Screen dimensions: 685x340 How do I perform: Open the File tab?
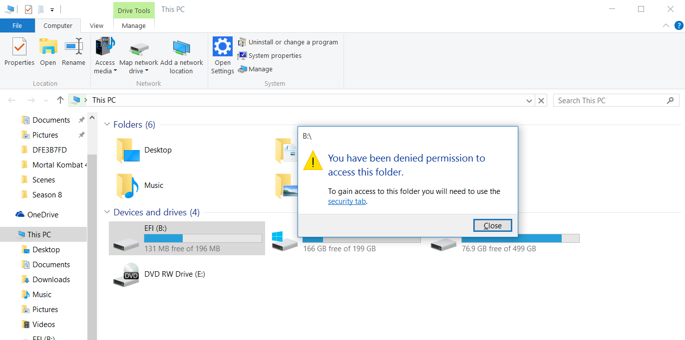[17, 25]
